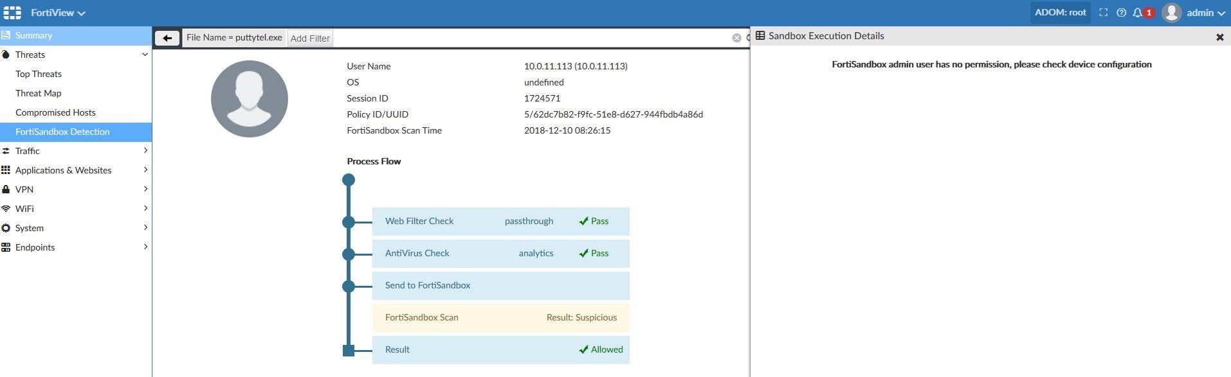Select the Web Filter Check step
1231x377 pixels.
[x=500, y=222]
